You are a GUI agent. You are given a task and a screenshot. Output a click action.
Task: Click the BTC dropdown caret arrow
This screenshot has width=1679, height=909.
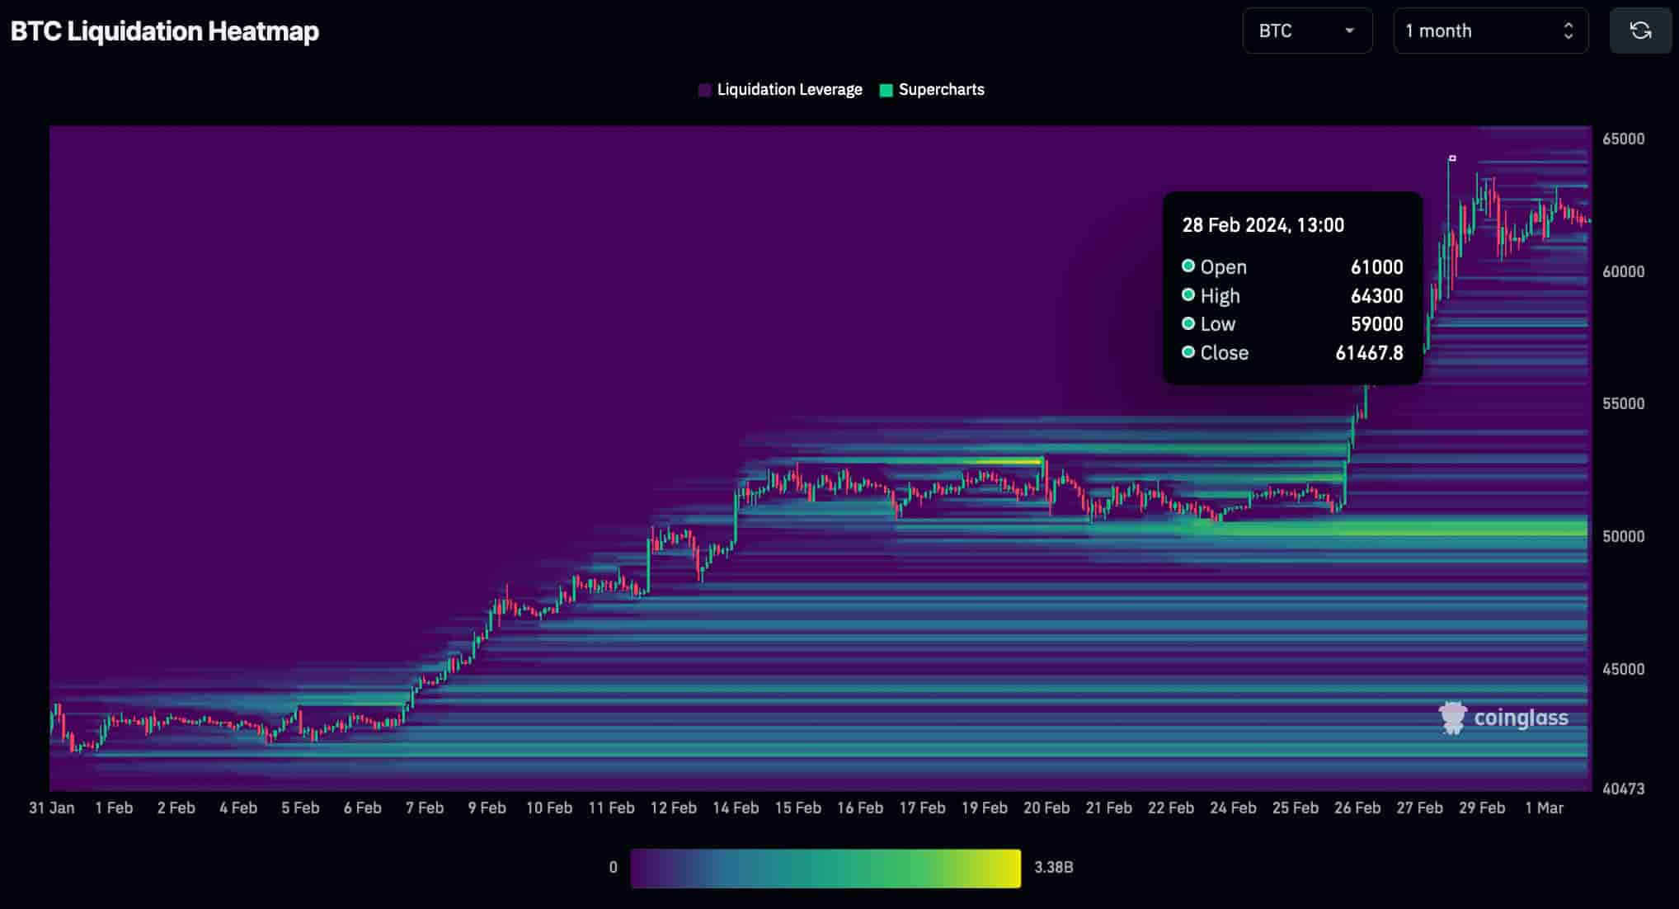pos(1349,31)
